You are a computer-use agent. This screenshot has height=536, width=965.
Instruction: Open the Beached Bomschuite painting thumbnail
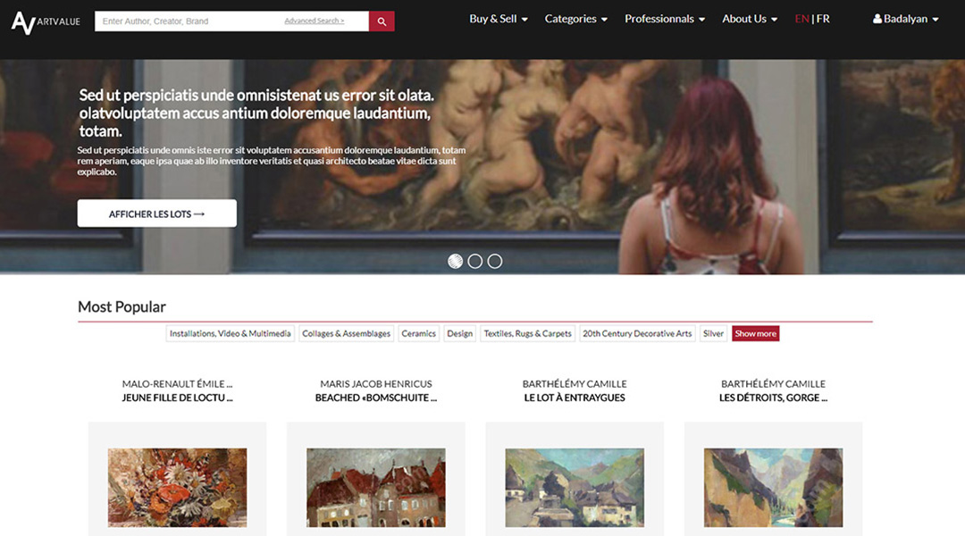point(375,487)
